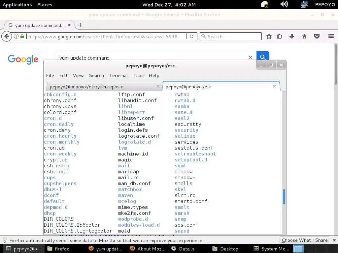
Task: Switch to About Mozilla window in taskbar
Action: click(148, 249)
